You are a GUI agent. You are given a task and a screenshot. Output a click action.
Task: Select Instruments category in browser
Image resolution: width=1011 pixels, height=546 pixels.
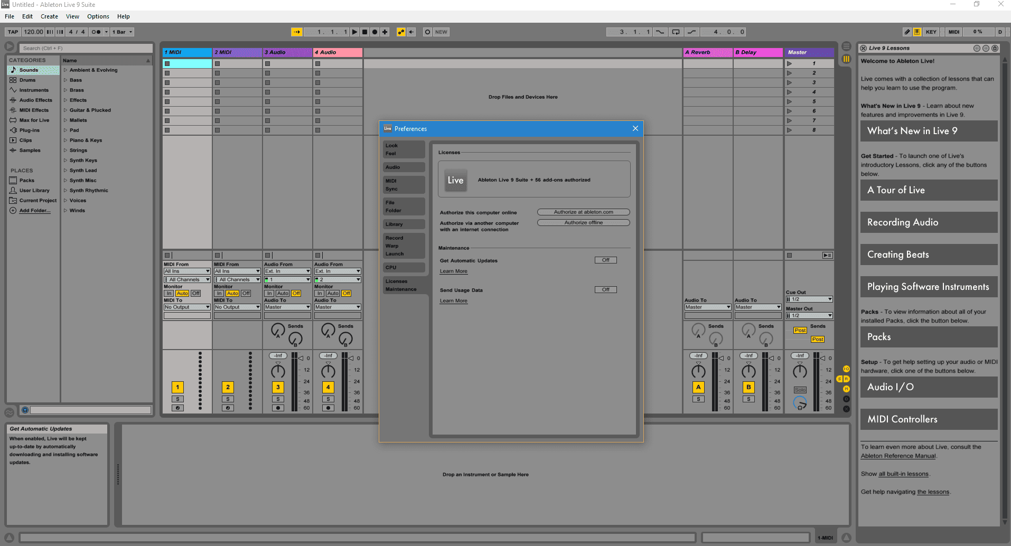(34, 90)
